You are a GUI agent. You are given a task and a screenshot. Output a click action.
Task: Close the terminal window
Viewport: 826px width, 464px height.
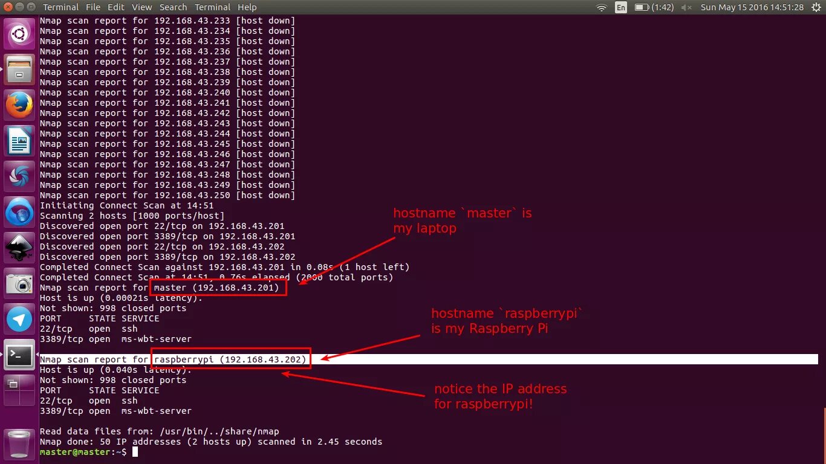pyautogui.click(x=7, y=7)
